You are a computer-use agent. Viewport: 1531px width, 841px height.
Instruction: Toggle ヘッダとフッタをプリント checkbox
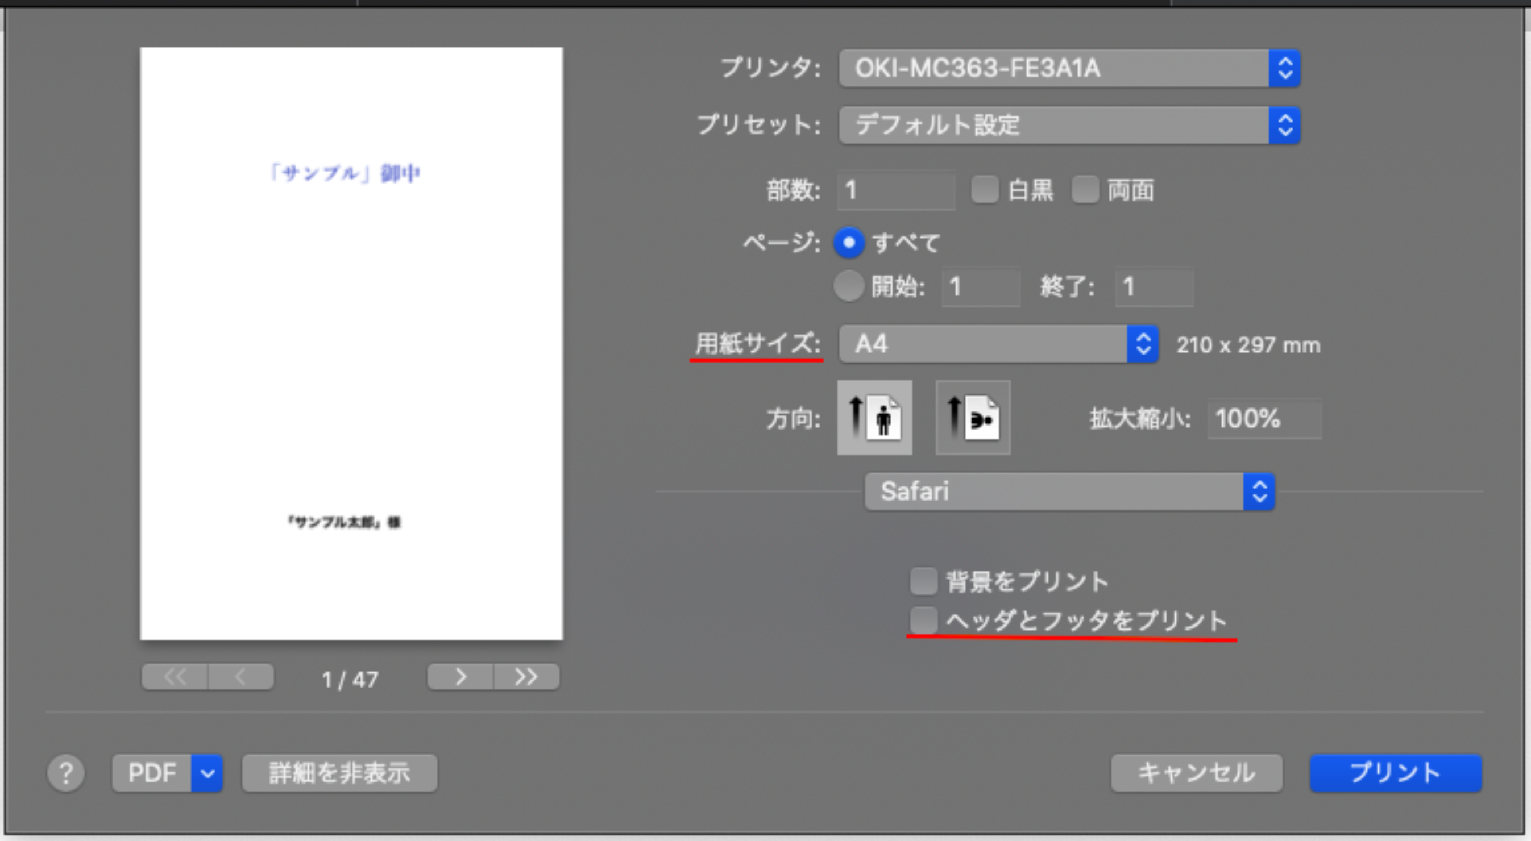click(924, 621)
